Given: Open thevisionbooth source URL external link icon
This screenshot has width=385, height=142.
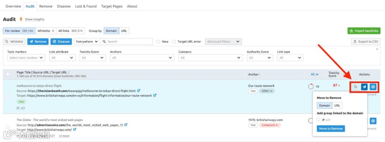Looking at the screenshot, I should (139, 91).
